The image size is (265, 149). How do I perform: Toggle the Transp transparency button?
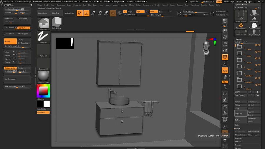[225, 127]
